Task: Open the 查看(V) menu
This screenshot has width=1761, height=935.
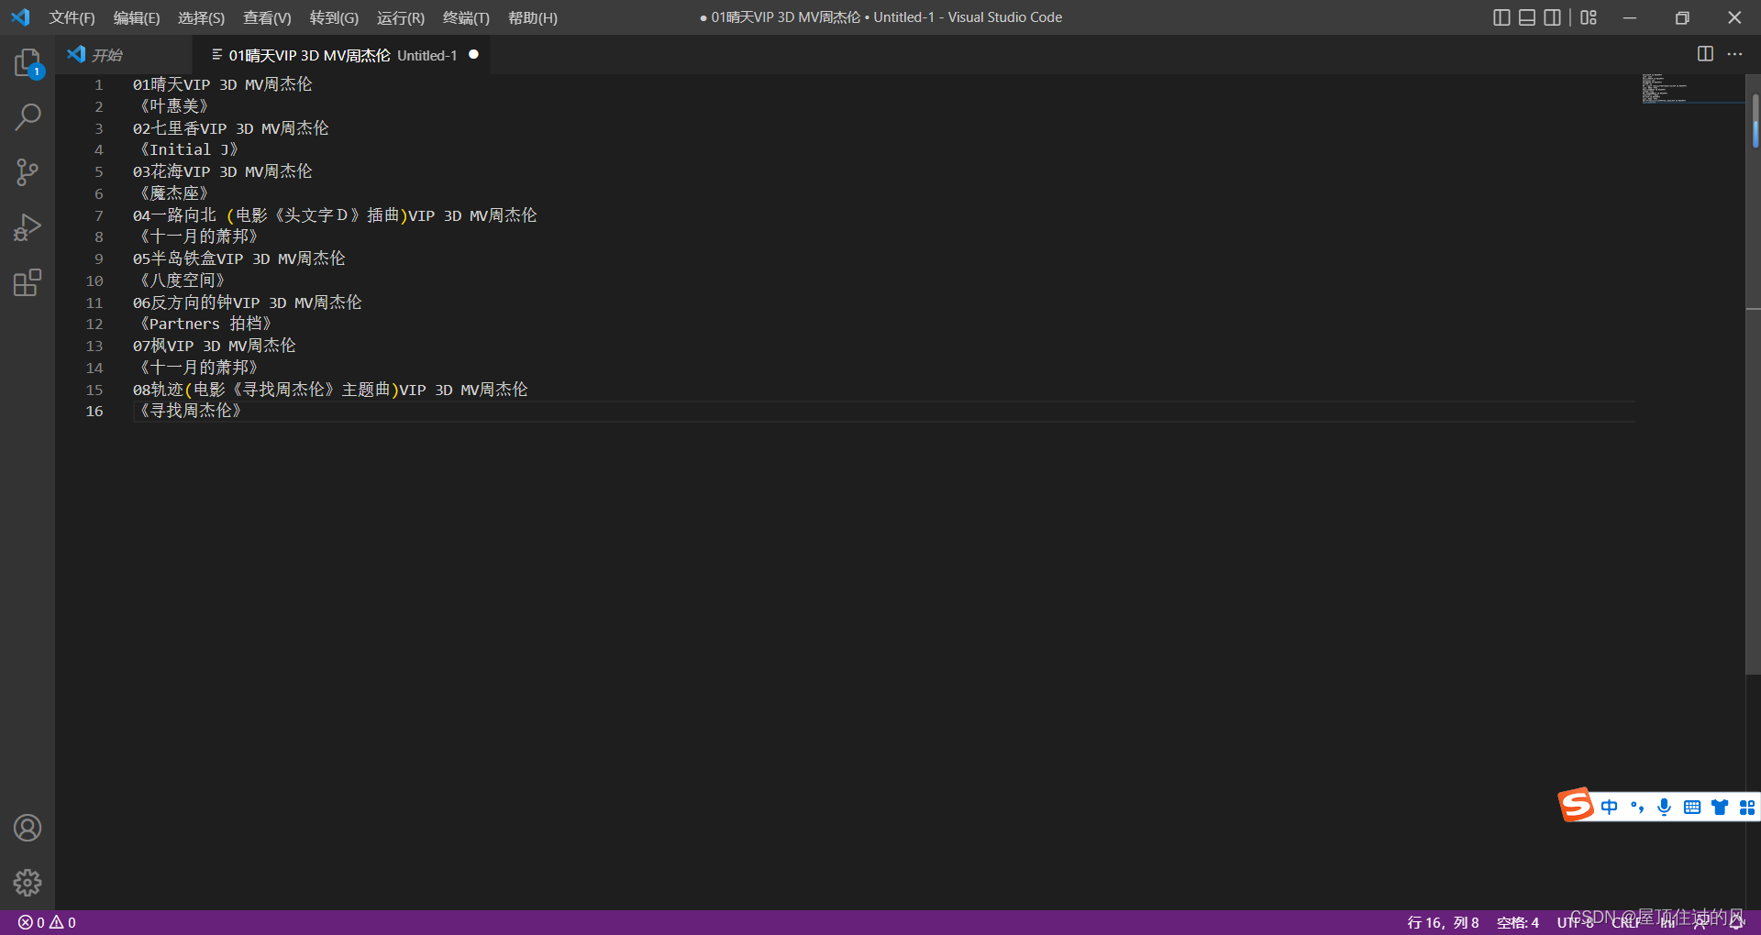Action: pyautogui.click(x=267, y=17)
